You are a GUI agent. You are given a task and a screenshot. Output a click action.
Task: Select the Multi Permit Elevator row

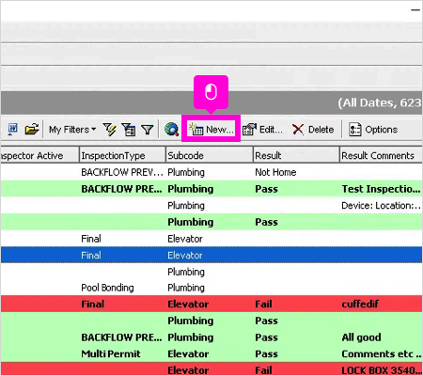tap(211, 353)
